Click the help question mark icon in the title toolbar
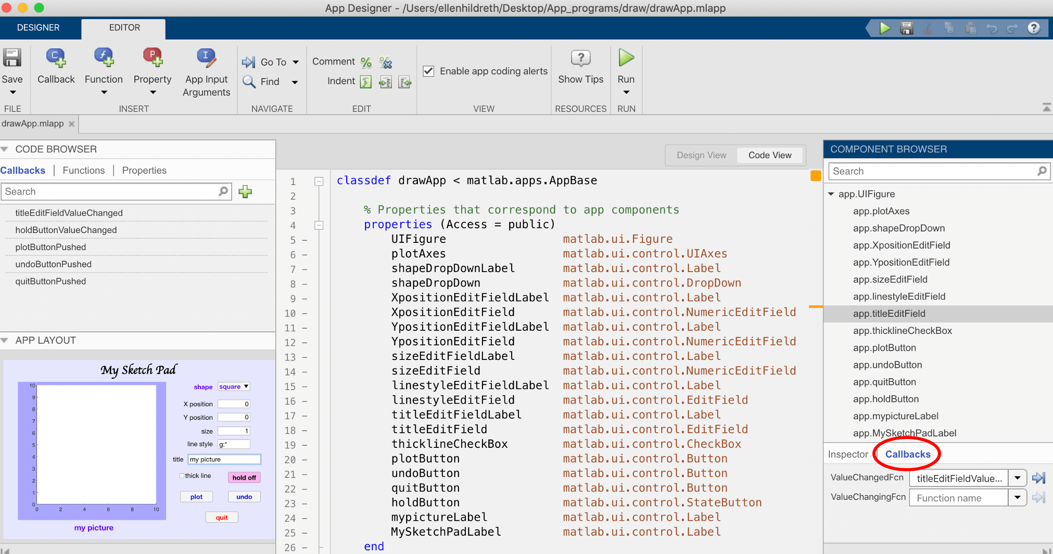The image size is (1053, 554). coord(1034,28)
